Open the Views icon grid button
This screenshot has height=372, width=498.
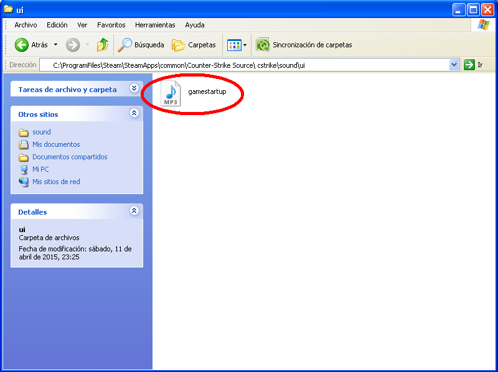(x=234, y=45)
